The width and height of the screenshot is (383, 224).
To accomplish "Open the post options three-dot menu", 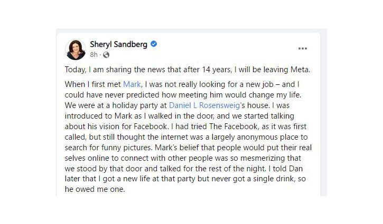I will tap(302, 48).
